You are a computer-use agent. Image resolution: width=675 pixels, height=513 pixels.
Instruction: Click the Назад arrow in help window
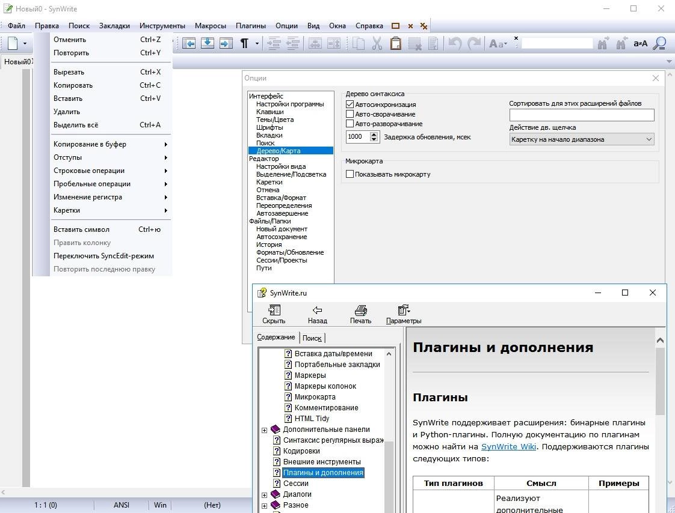pyautogui.click(x=317, y=314)
